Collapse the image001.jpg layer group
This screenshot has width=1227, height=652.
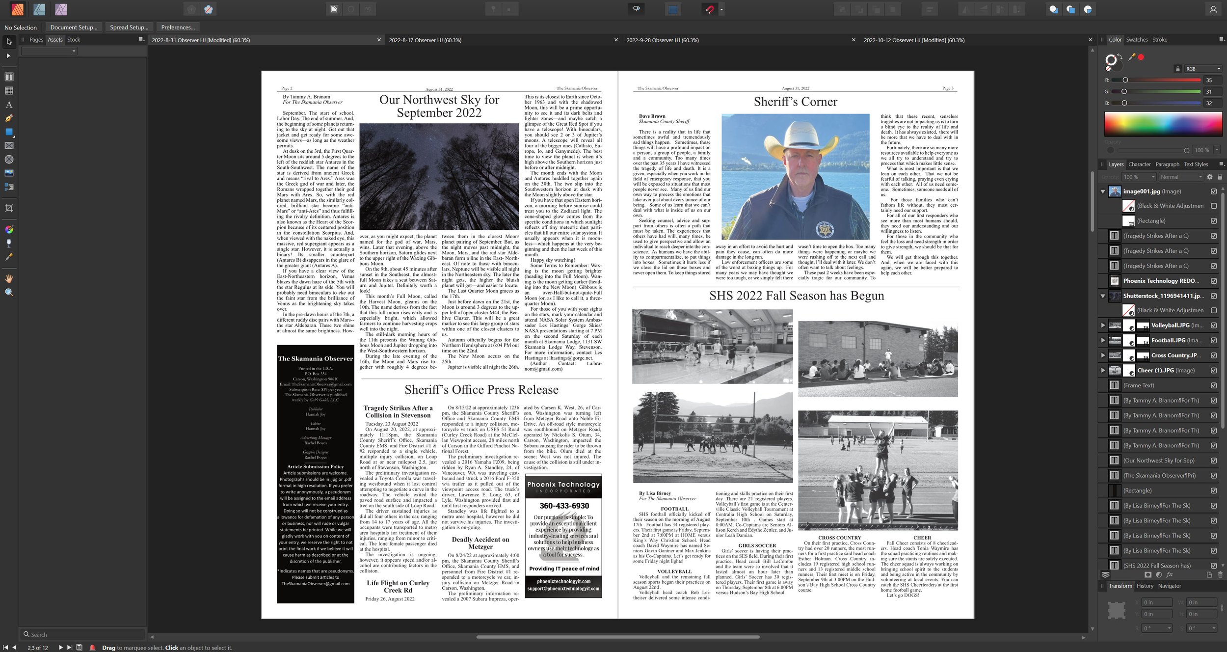pos(1103,191)
